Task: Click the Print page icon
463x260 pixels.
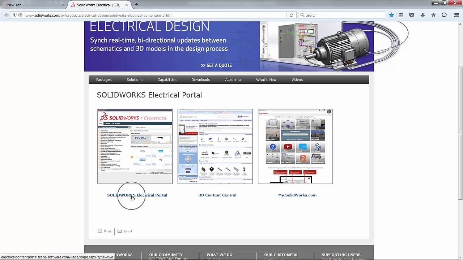Action: 100,231
